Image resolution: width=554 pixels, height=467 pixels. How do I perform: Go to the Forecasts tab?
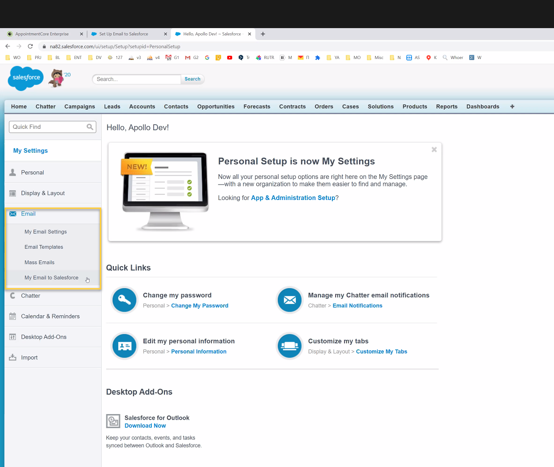point(257,107)
